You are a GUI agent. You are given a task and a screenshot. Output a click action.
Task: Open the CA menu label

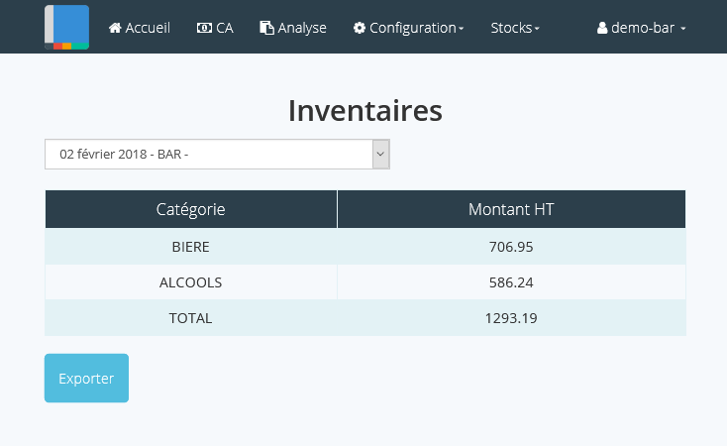pos(224,28)
